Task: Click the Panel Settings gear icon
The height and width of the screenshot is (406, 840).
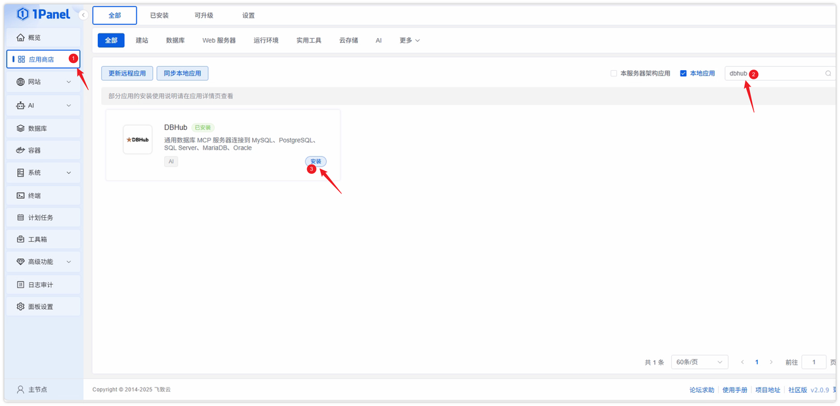Action: (20, 306)
